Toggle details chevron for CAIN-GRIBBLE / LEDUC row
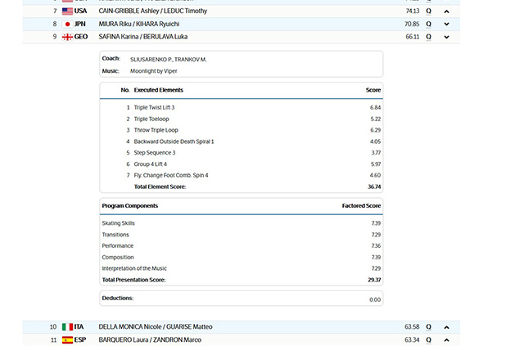Image resolution: width=524 pixels, height=346 pixels. pos(446,11)
